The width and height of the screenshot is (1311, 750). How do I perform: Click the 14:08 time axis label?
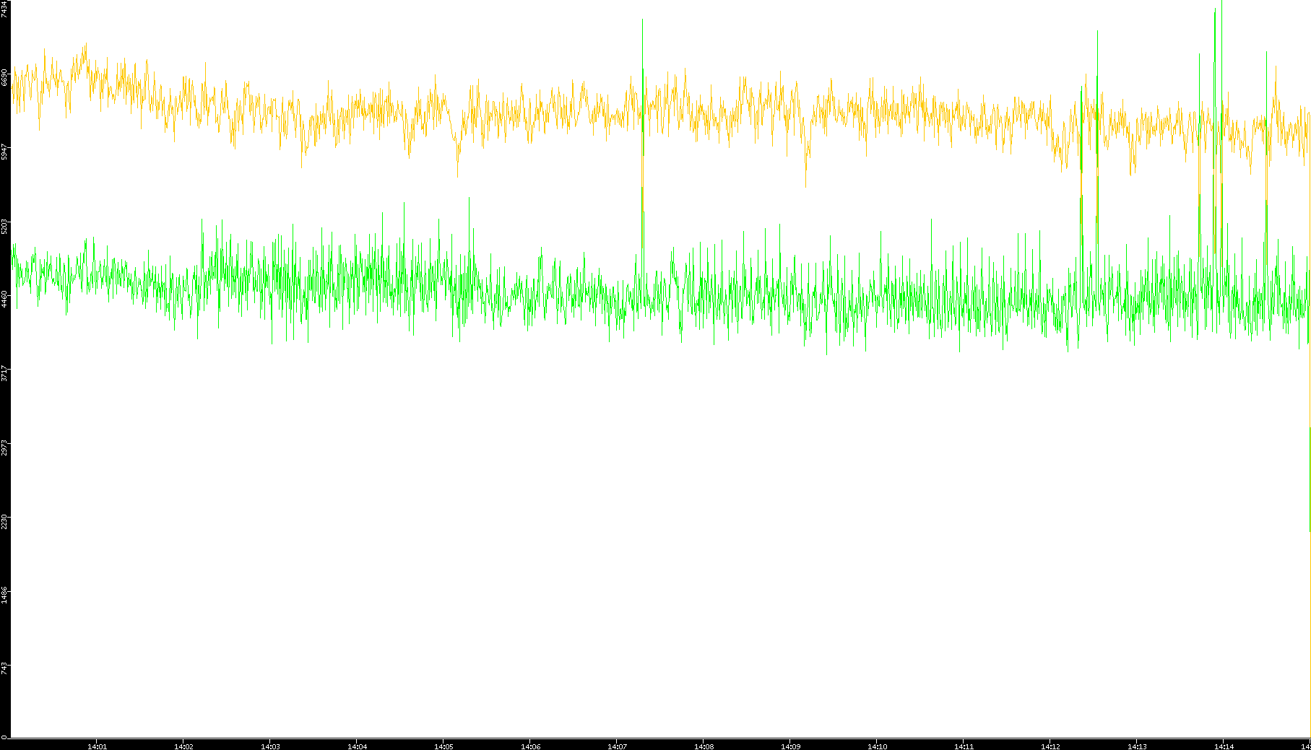[x=704, y=746]
